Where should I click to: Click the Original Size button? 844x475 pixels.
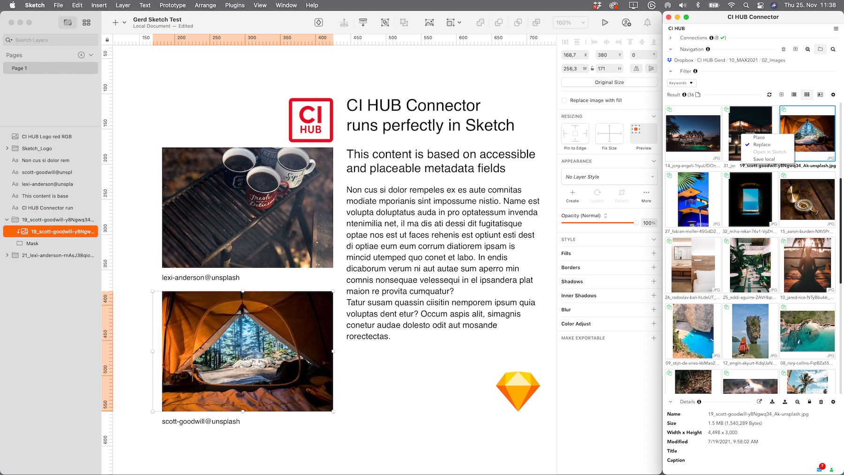click(609, 82)
